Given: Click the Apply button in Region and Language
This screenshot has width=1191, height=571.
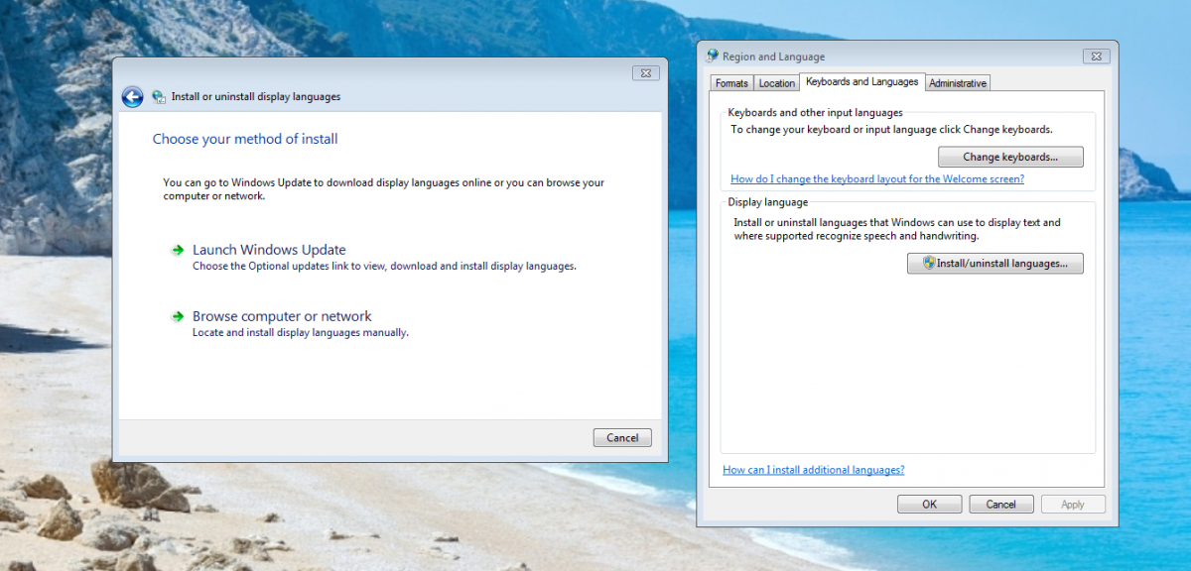Looking at the screenshot, I should click(1073, 504).
